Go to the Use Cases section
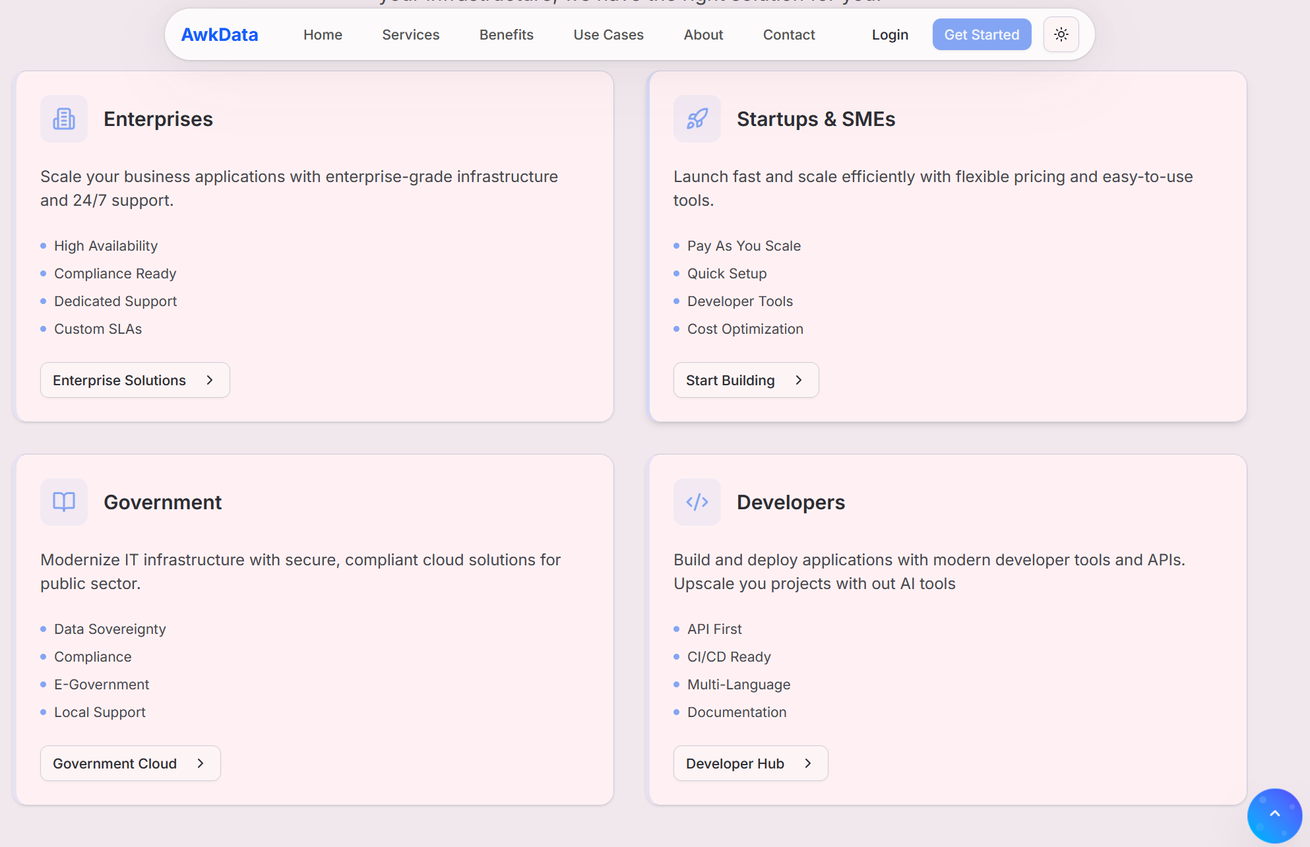1310x847 pixels. pos(608,34)
